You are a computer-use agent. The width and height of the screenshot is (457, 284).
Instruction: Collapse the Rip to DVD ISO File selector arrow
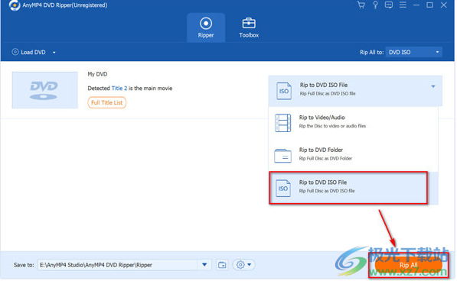(433, 86)
